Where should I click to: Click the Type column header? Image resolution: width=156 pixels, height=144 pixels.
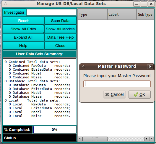tap(92, 14)
